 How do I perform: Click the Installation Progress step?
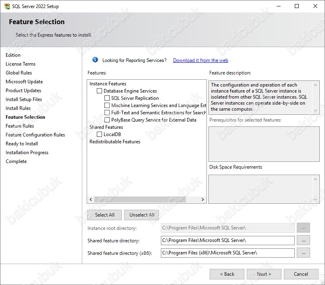coord(27,153)
